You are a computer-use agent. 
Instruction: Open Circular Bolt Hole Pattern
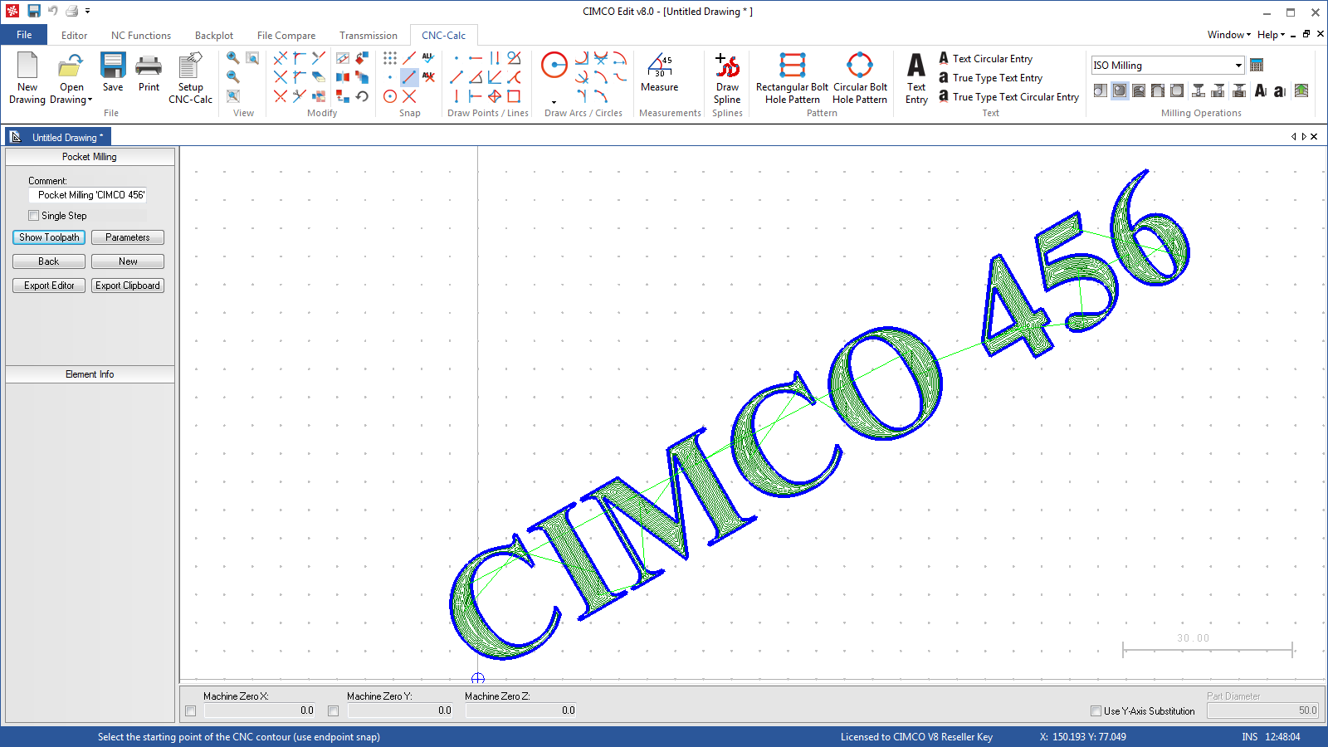pyautogui.click(x=860, y=79)
